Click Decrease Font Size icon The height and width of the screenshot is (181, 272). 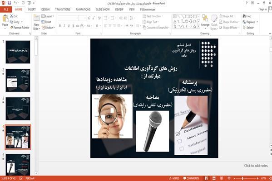pyautogui.click(x=94, y=18)
